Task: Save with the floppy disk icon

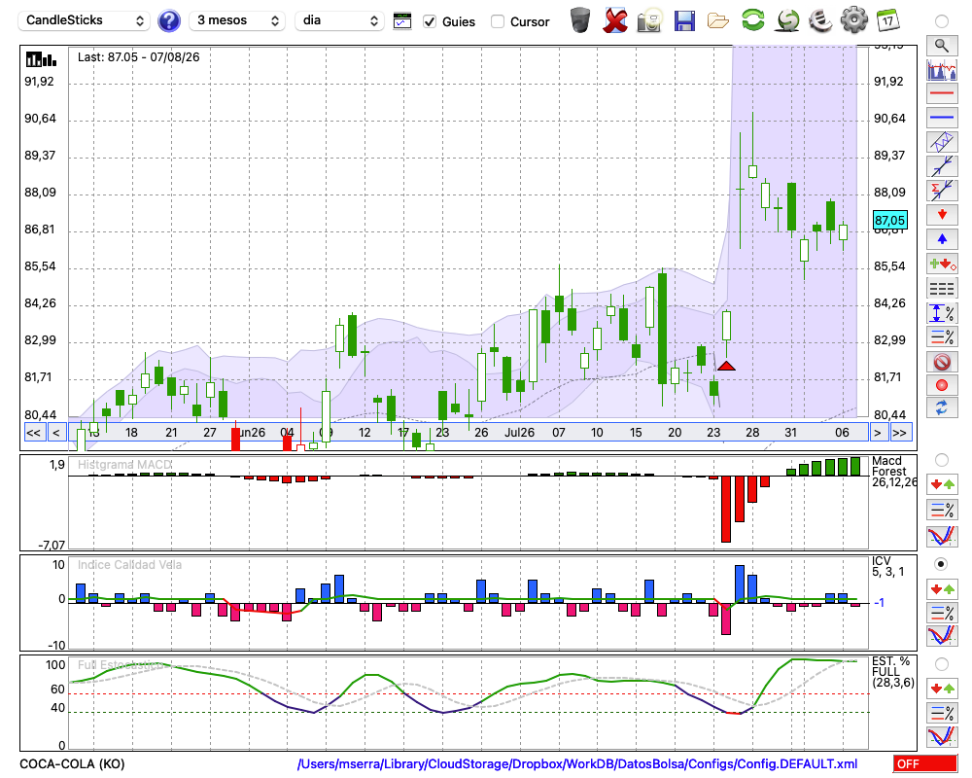Action: (x=684, y=21)
